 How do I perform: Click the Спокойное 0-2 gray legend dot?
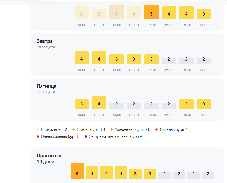click(x=38, y=129)
